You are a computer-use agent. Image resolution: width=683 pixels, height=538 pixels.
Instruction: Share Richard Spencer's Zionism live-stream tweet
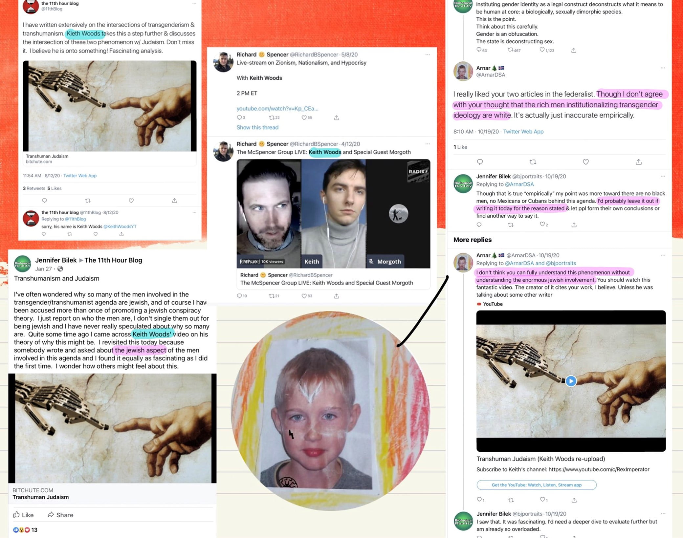(x=337, y=118)
